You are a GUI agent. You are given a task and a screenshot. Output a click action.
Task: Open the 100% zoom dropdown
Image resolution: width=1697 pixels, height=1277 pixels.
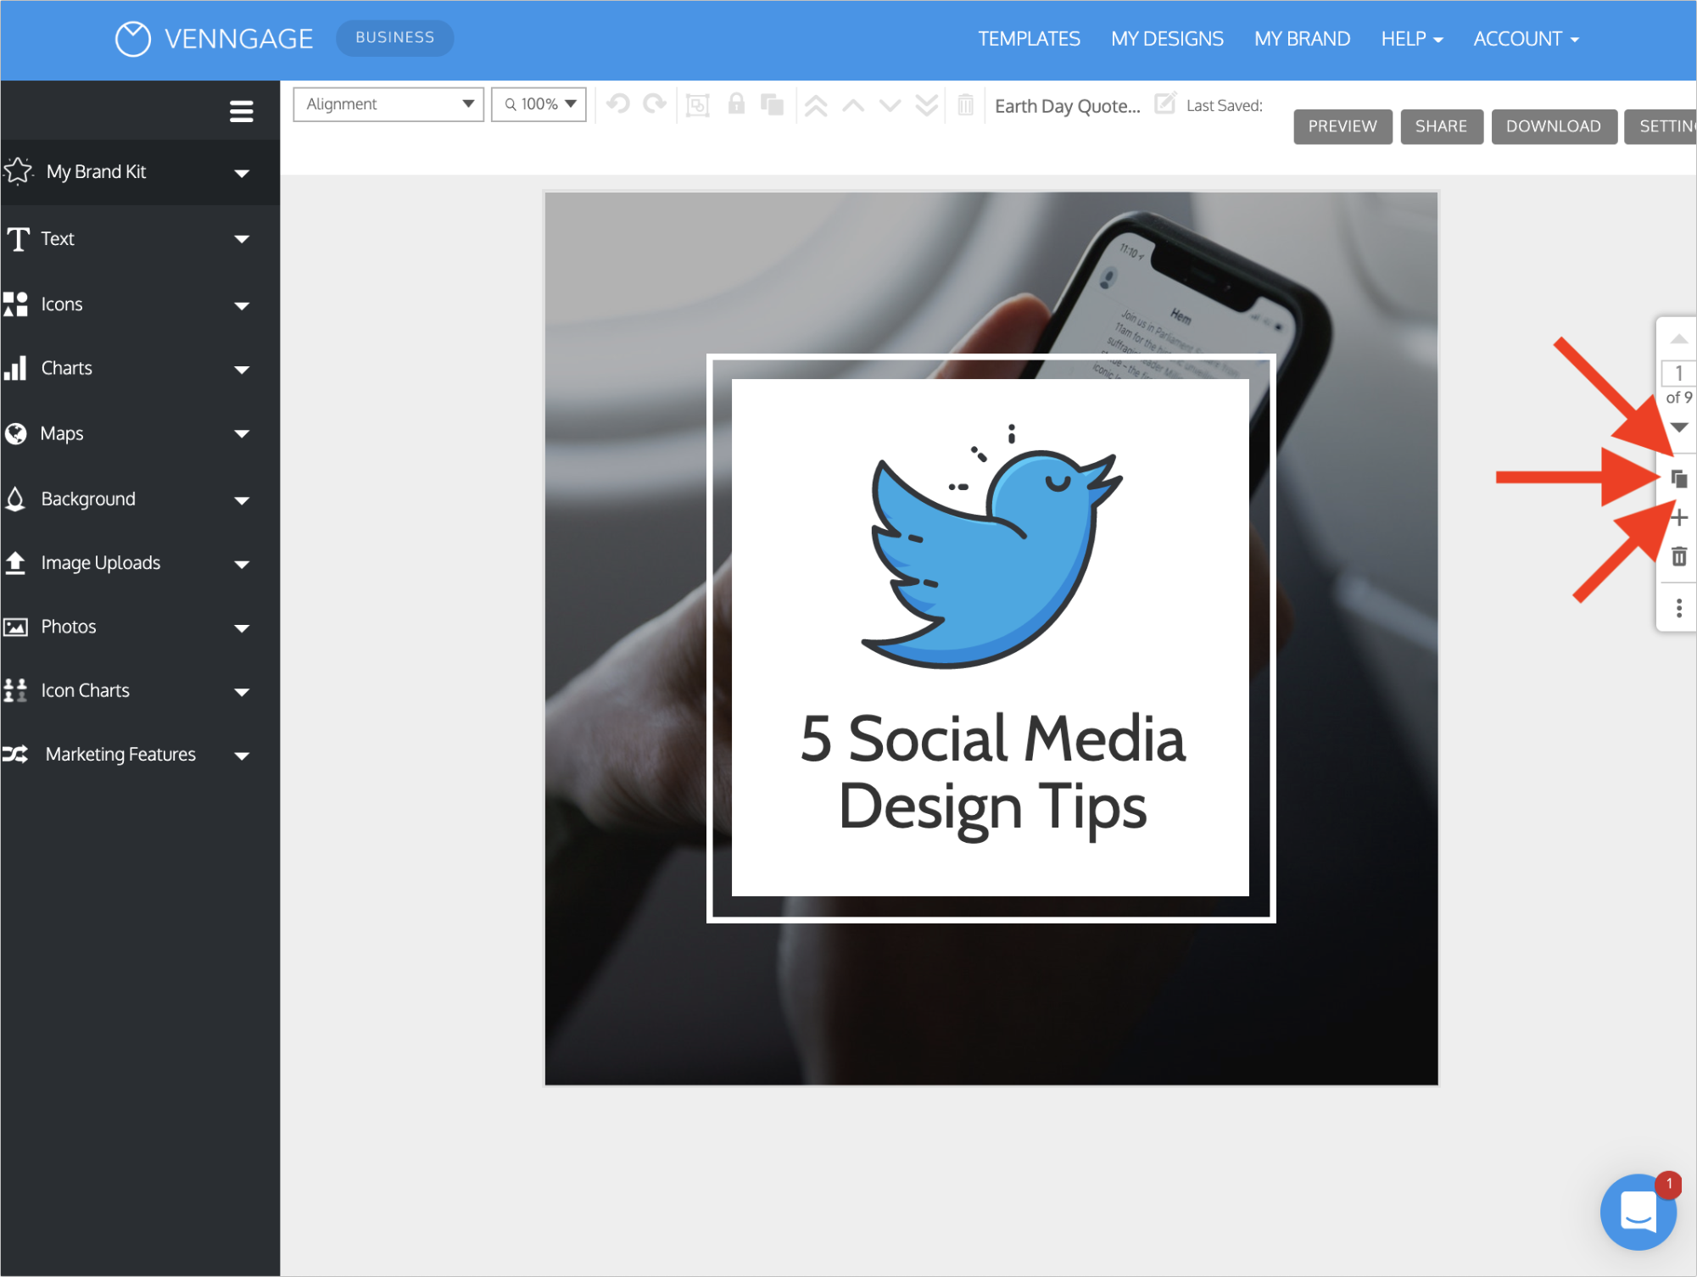(539, 104)
